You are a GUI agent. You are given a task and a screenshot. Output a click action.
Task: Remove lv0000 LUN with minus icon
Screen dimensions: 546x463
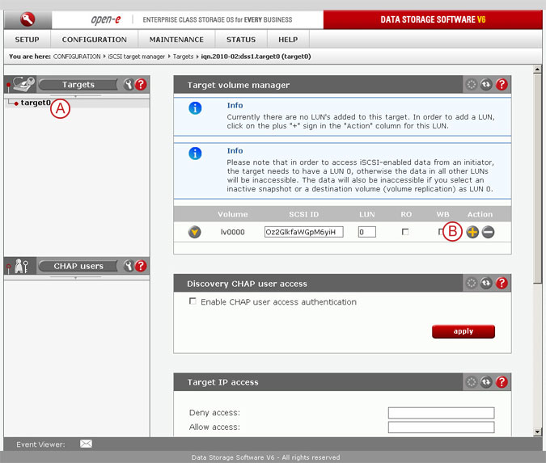pyautogui.click(x=488, y=232)
